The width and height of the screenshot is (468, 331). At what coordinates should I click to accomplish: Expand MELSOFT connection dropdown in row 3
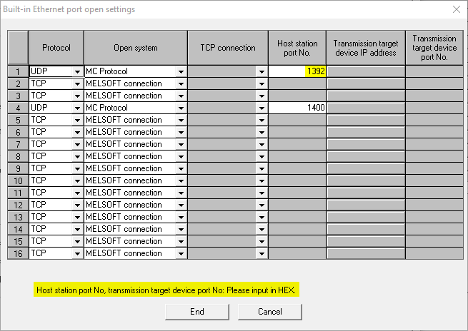181,96
